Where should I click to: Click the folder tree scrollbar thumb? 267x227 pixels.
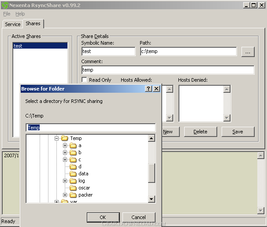point(152,173)
